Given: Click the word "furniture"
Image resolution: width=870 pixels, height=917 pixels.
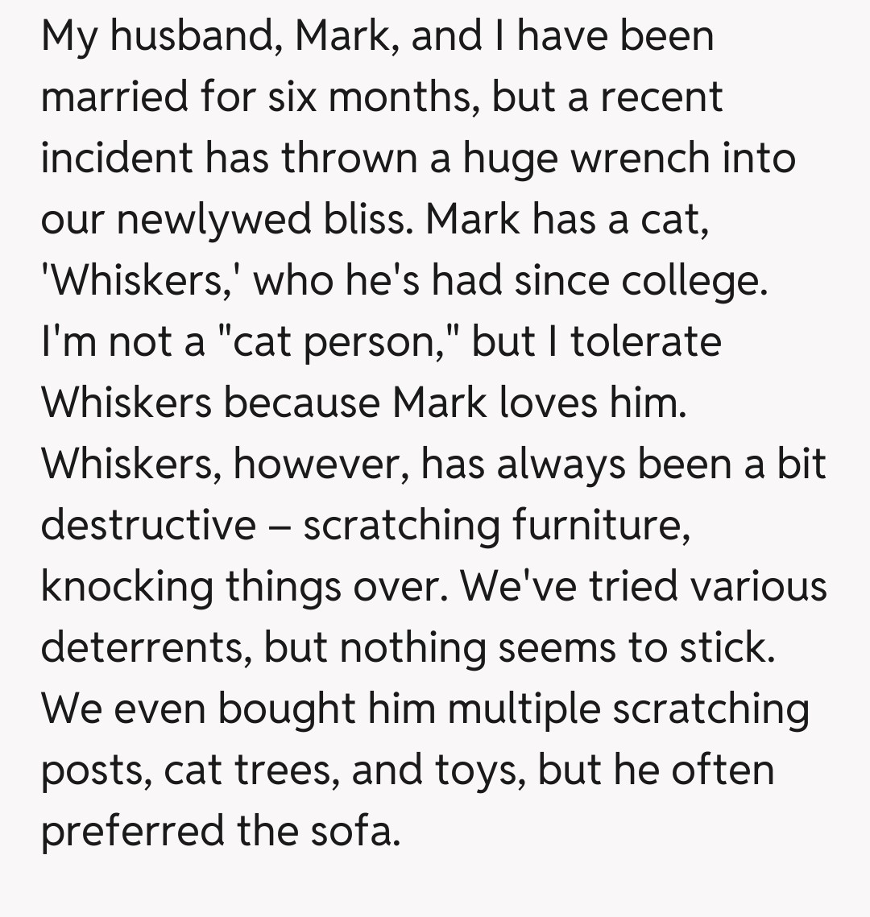Looking at the screenshot, I should pyautogui.click(x=600, y=526).
